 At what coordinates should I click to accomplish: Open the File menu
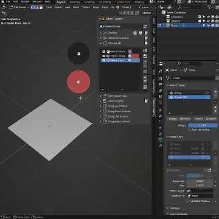[8, 2]
